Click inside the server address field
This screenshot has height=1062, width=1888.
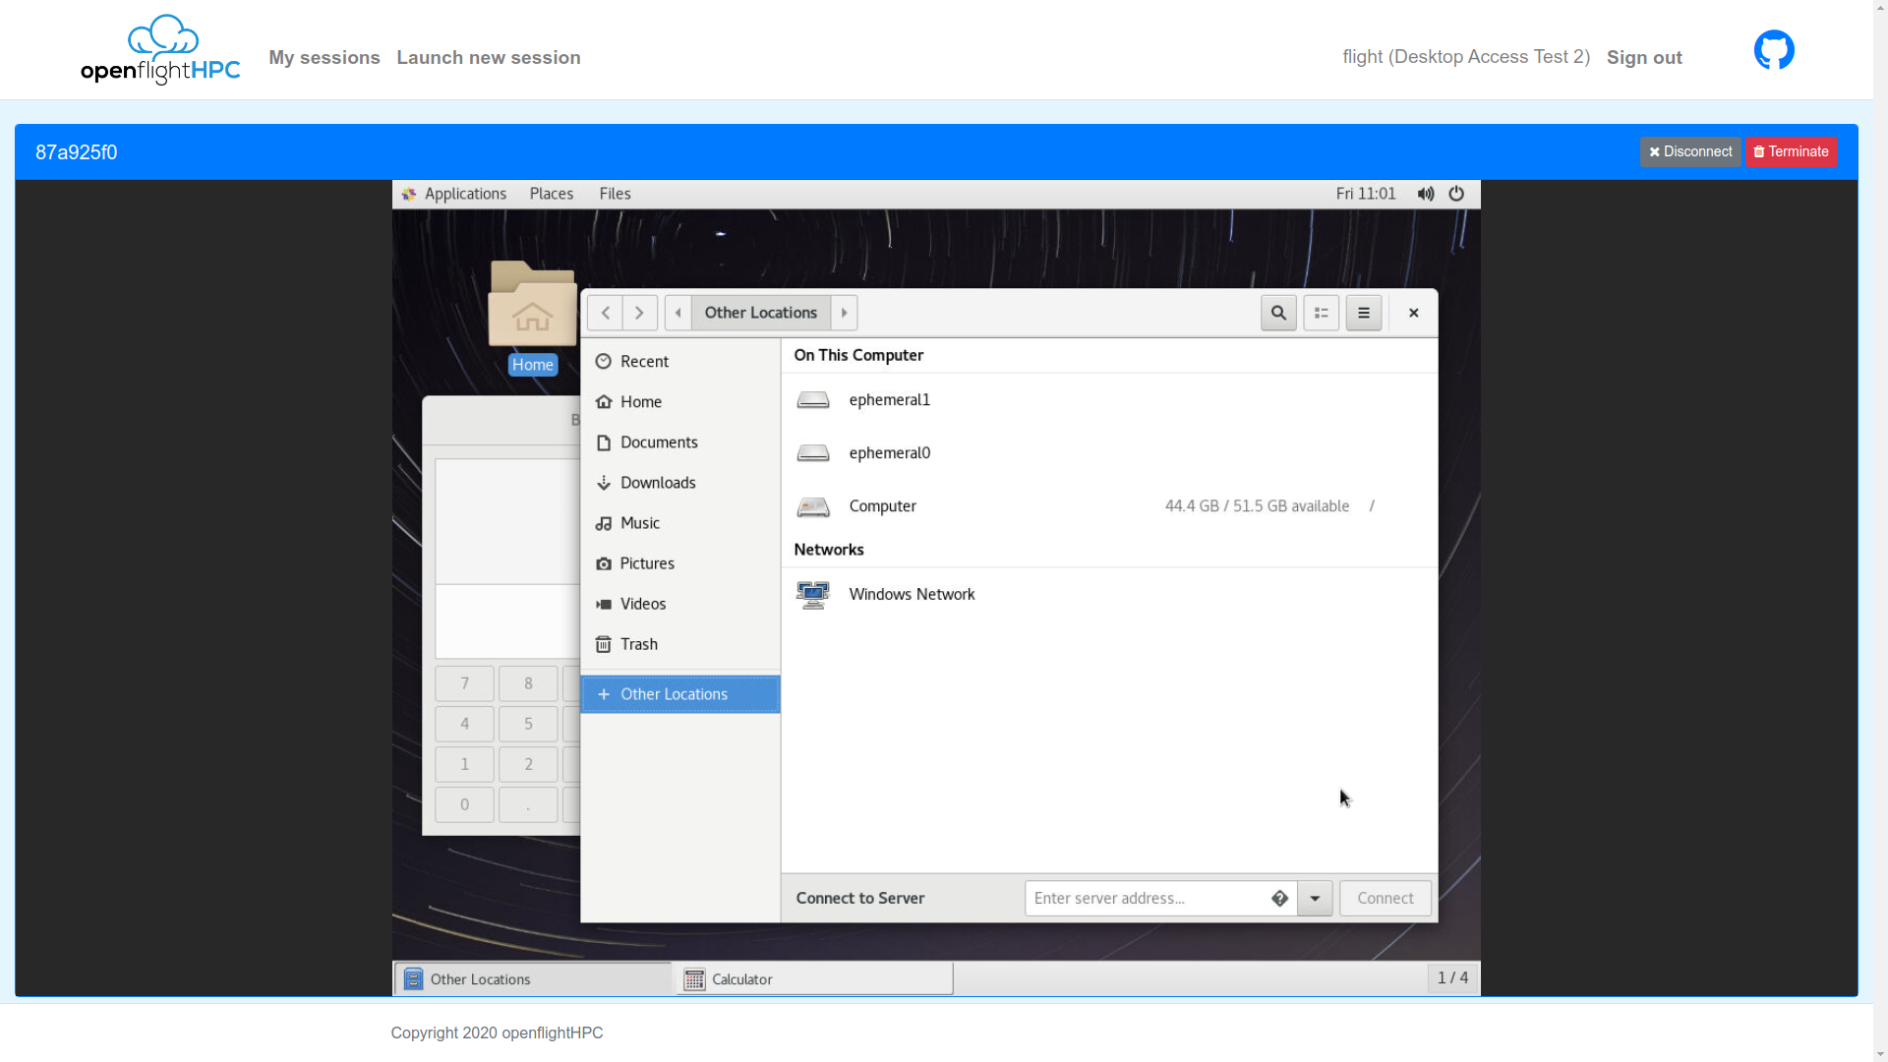click(x=1141, y=898)
